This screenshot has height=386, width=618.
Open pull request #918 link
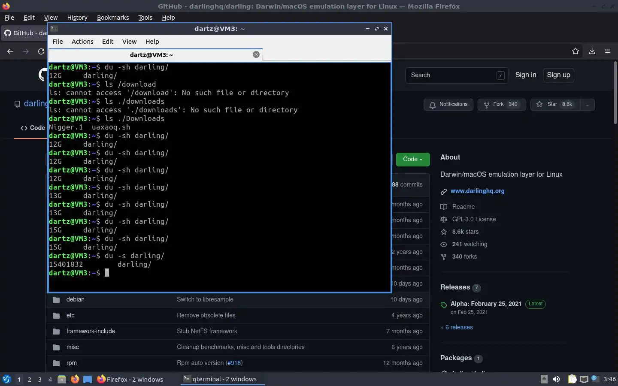coord(234,363)
